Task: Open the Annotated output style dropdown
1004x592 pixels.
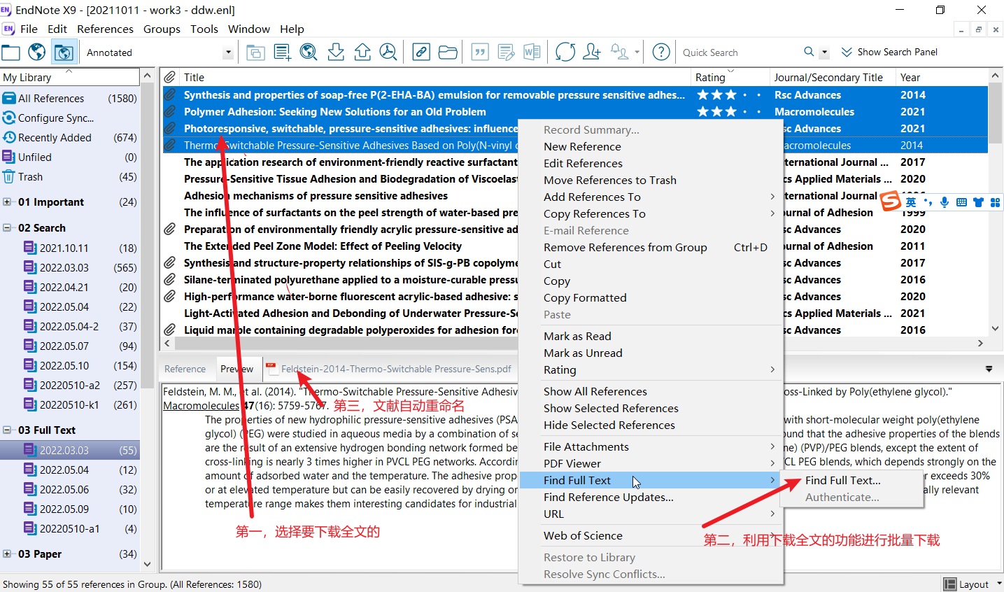Action: (x=228, y=52)
